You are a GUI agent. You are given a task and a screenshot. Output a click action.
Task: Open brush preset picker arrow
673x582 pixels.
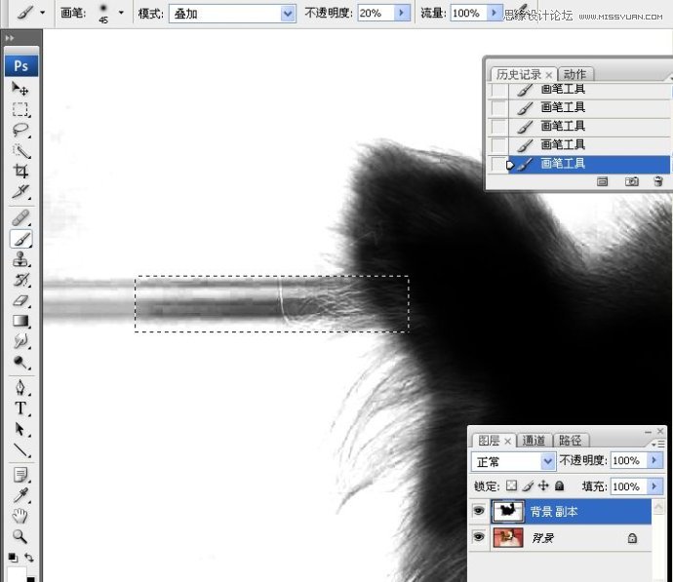click(121, 13)
